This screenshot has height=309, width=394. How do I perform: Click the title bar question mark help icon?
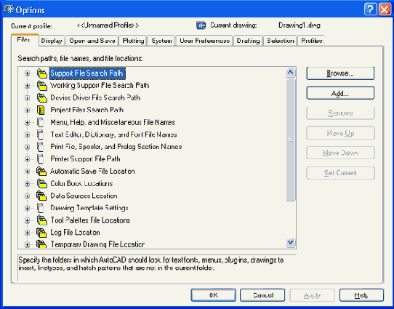371,9
